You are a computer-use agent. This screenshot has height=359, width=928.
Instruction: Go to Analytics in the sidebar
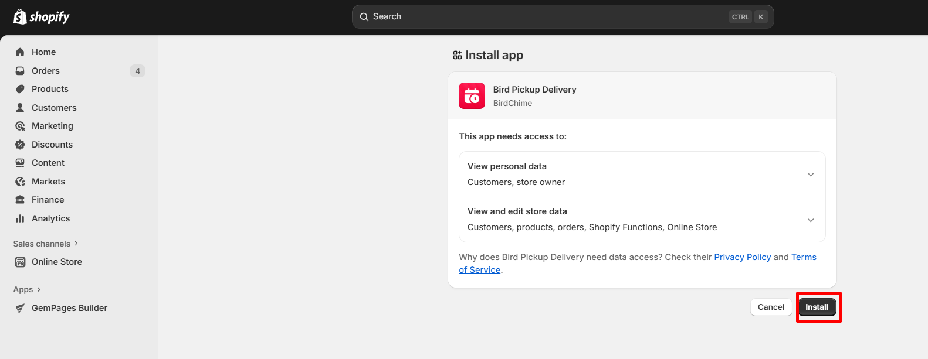coord(50,218)
